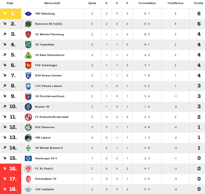Open the BSV Kickers Emden team link
The height and width of the screenshot is (194, 205).
coord(48,76)
